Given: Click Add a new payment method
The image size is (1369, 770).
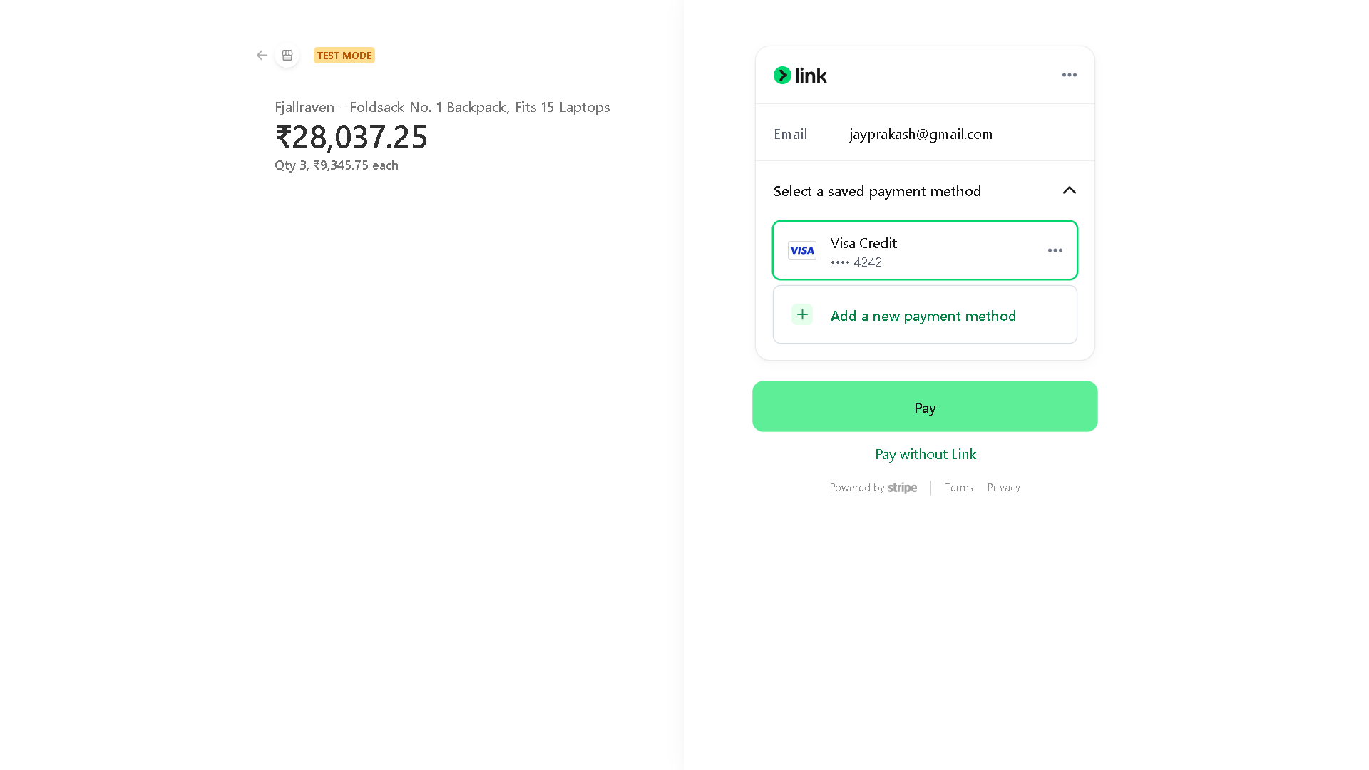Looking at the screenshot, I should click(x=923, y=316).
